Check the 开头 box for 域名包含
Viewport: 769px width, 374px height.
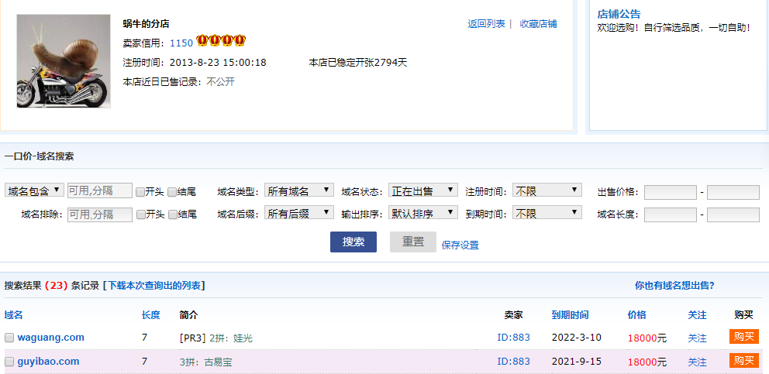[140, 191]
